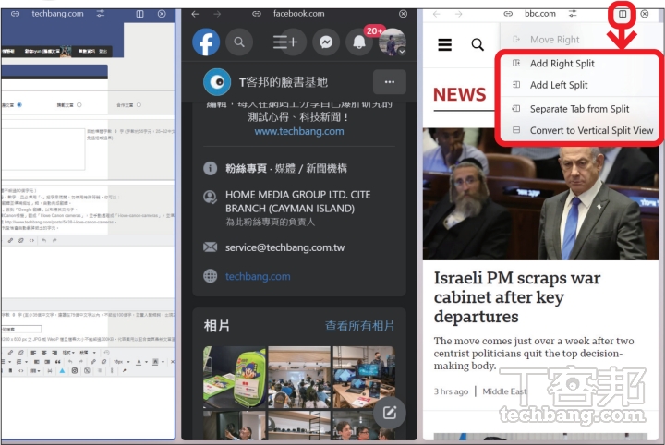This screenshot has width=665, height=445.
Task: Open the 格式 format dropdown in techbang editor
Action: pyautogui.click(x=68, y=353)
